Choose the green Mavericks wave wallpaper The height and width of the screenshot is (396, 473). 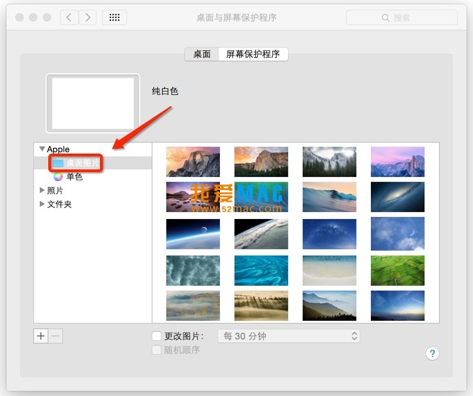tap(261, 197)
